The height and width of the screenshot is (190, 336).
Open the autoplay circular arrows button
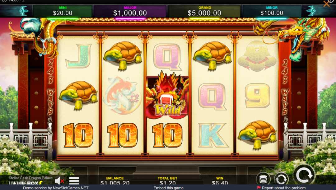pyautogui.click(x=281, y=178)
